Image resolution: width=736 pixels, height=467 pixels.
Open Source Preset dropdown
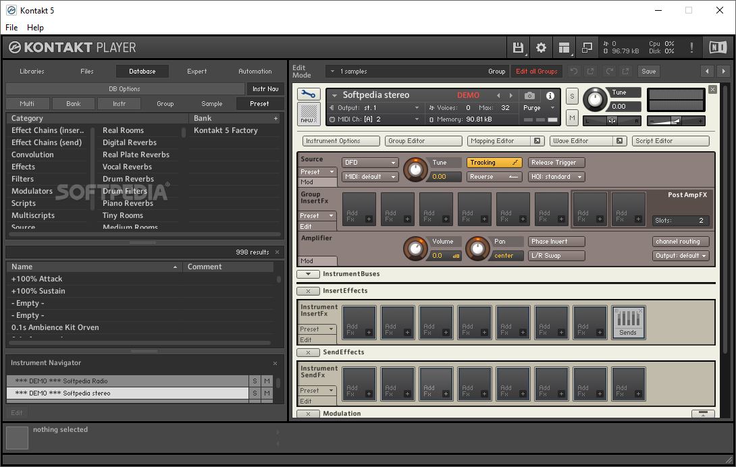318,172
